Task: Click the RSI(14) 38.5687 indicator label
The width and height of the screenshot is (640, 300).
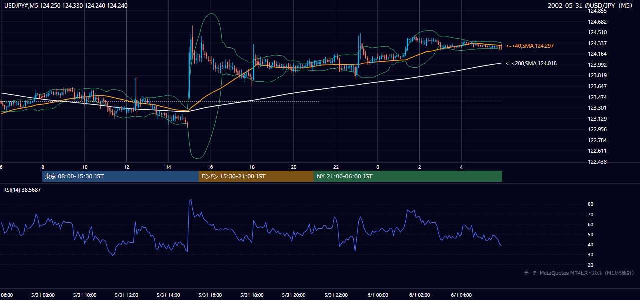Action: point(22,190)
